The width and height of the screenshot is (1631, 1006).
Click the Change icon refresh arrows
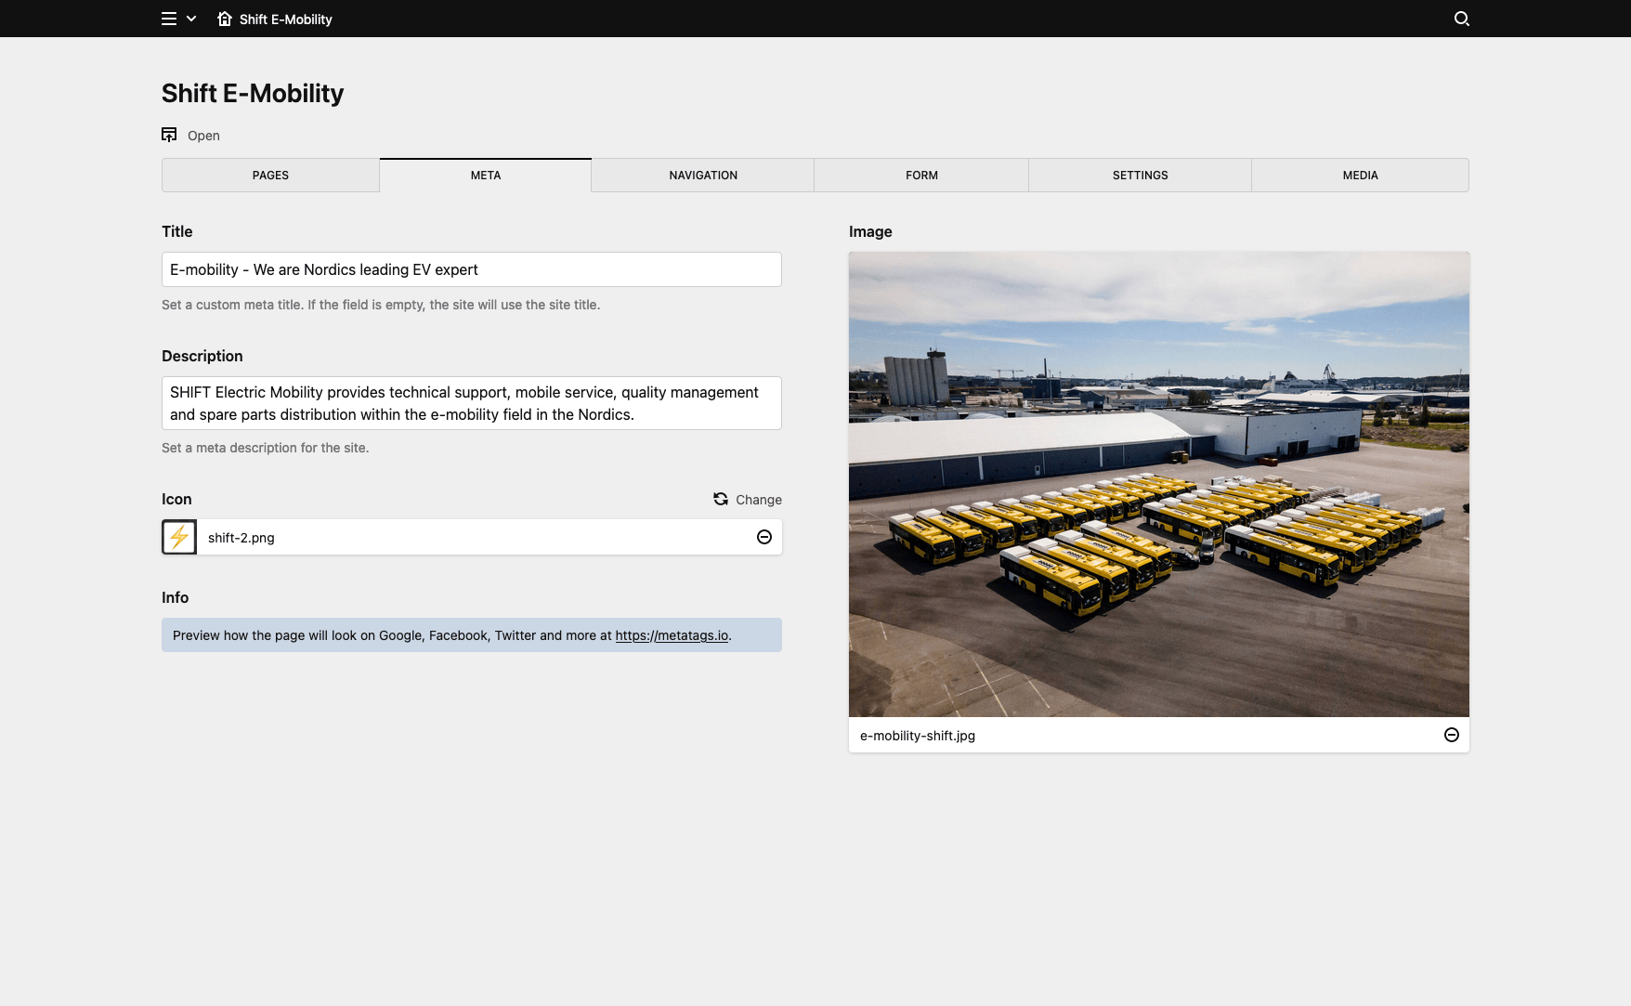click(x=721, y=499)
